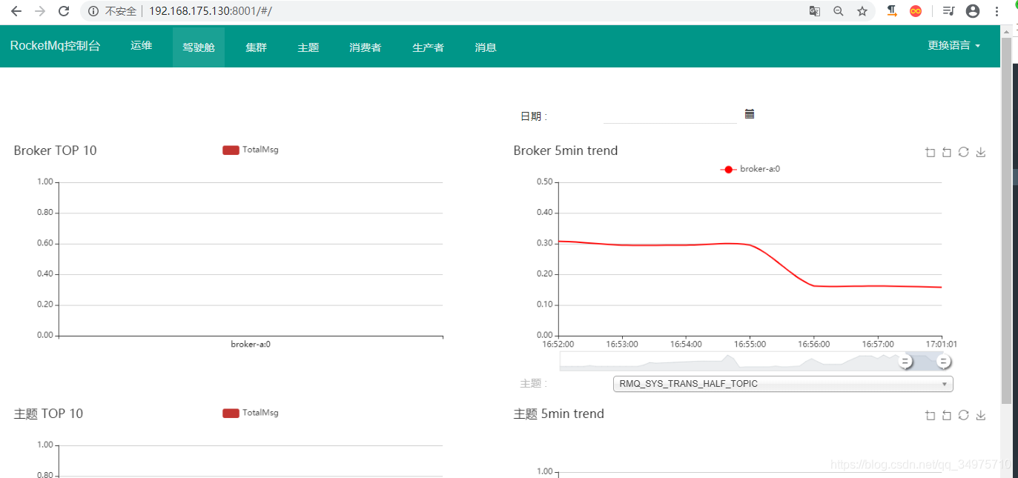1018x478 pixels.
Task: Reset zoom on the Broker 5min trend chart
Action: coord(946,152)
